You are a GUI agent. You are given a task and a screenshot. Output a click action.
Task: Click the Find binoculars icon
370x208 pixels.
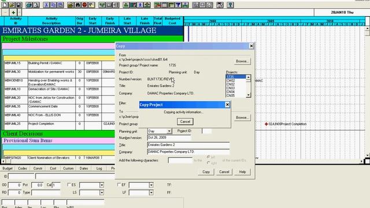coord(77,5)
